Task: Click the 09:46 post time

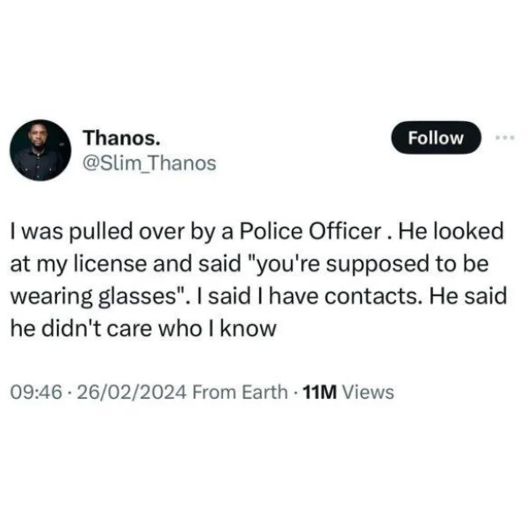Action: click(36, 393)
